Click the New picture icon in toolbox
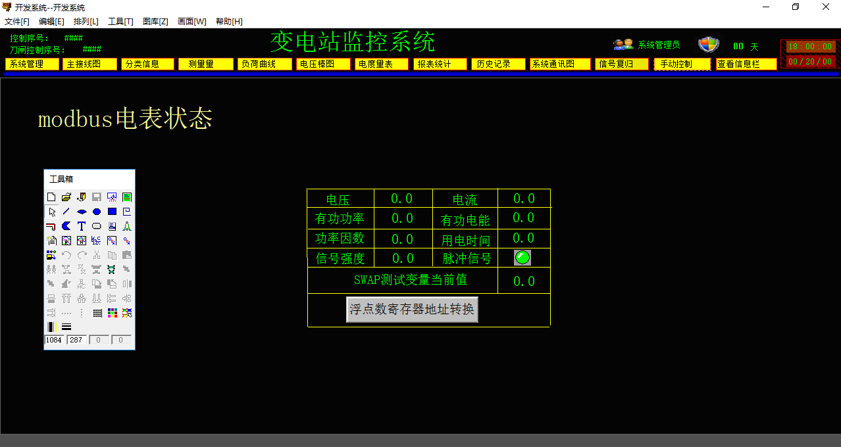Image resolution: width=841 pixels, height=447 pixels. click(51, 197)
